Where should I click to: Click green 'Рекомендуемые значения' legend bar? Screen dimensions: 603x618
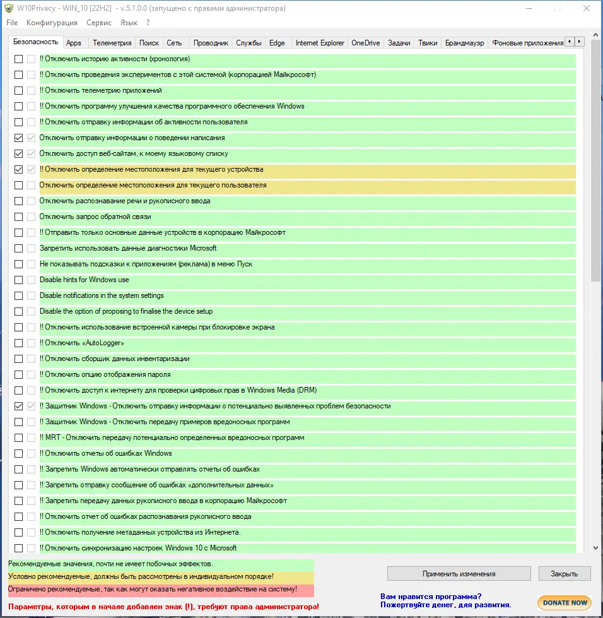pyautogui.click(x=161, y=564)
